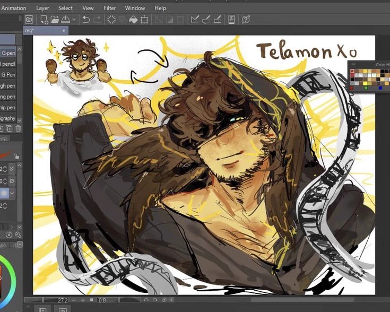Duplicate the selected sub tool
Image resolution: width=390 pixels, height=312 pixels.
9,128
